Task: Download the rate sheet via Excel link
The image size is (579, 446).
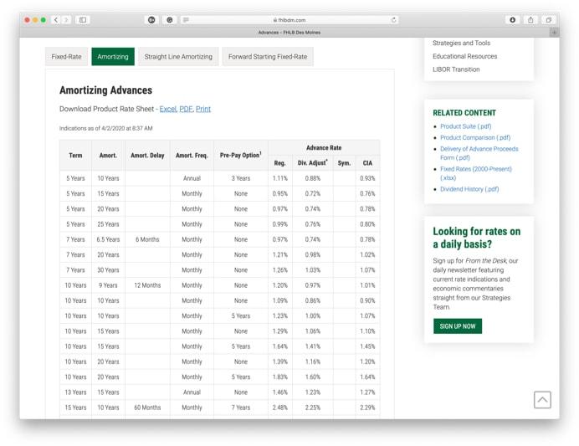Action: coord(167,109)
